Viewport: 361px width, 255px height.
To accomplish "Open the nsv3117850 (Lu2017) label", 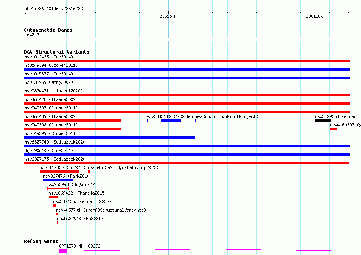I will pyautogui.click(x=62, y=167).
